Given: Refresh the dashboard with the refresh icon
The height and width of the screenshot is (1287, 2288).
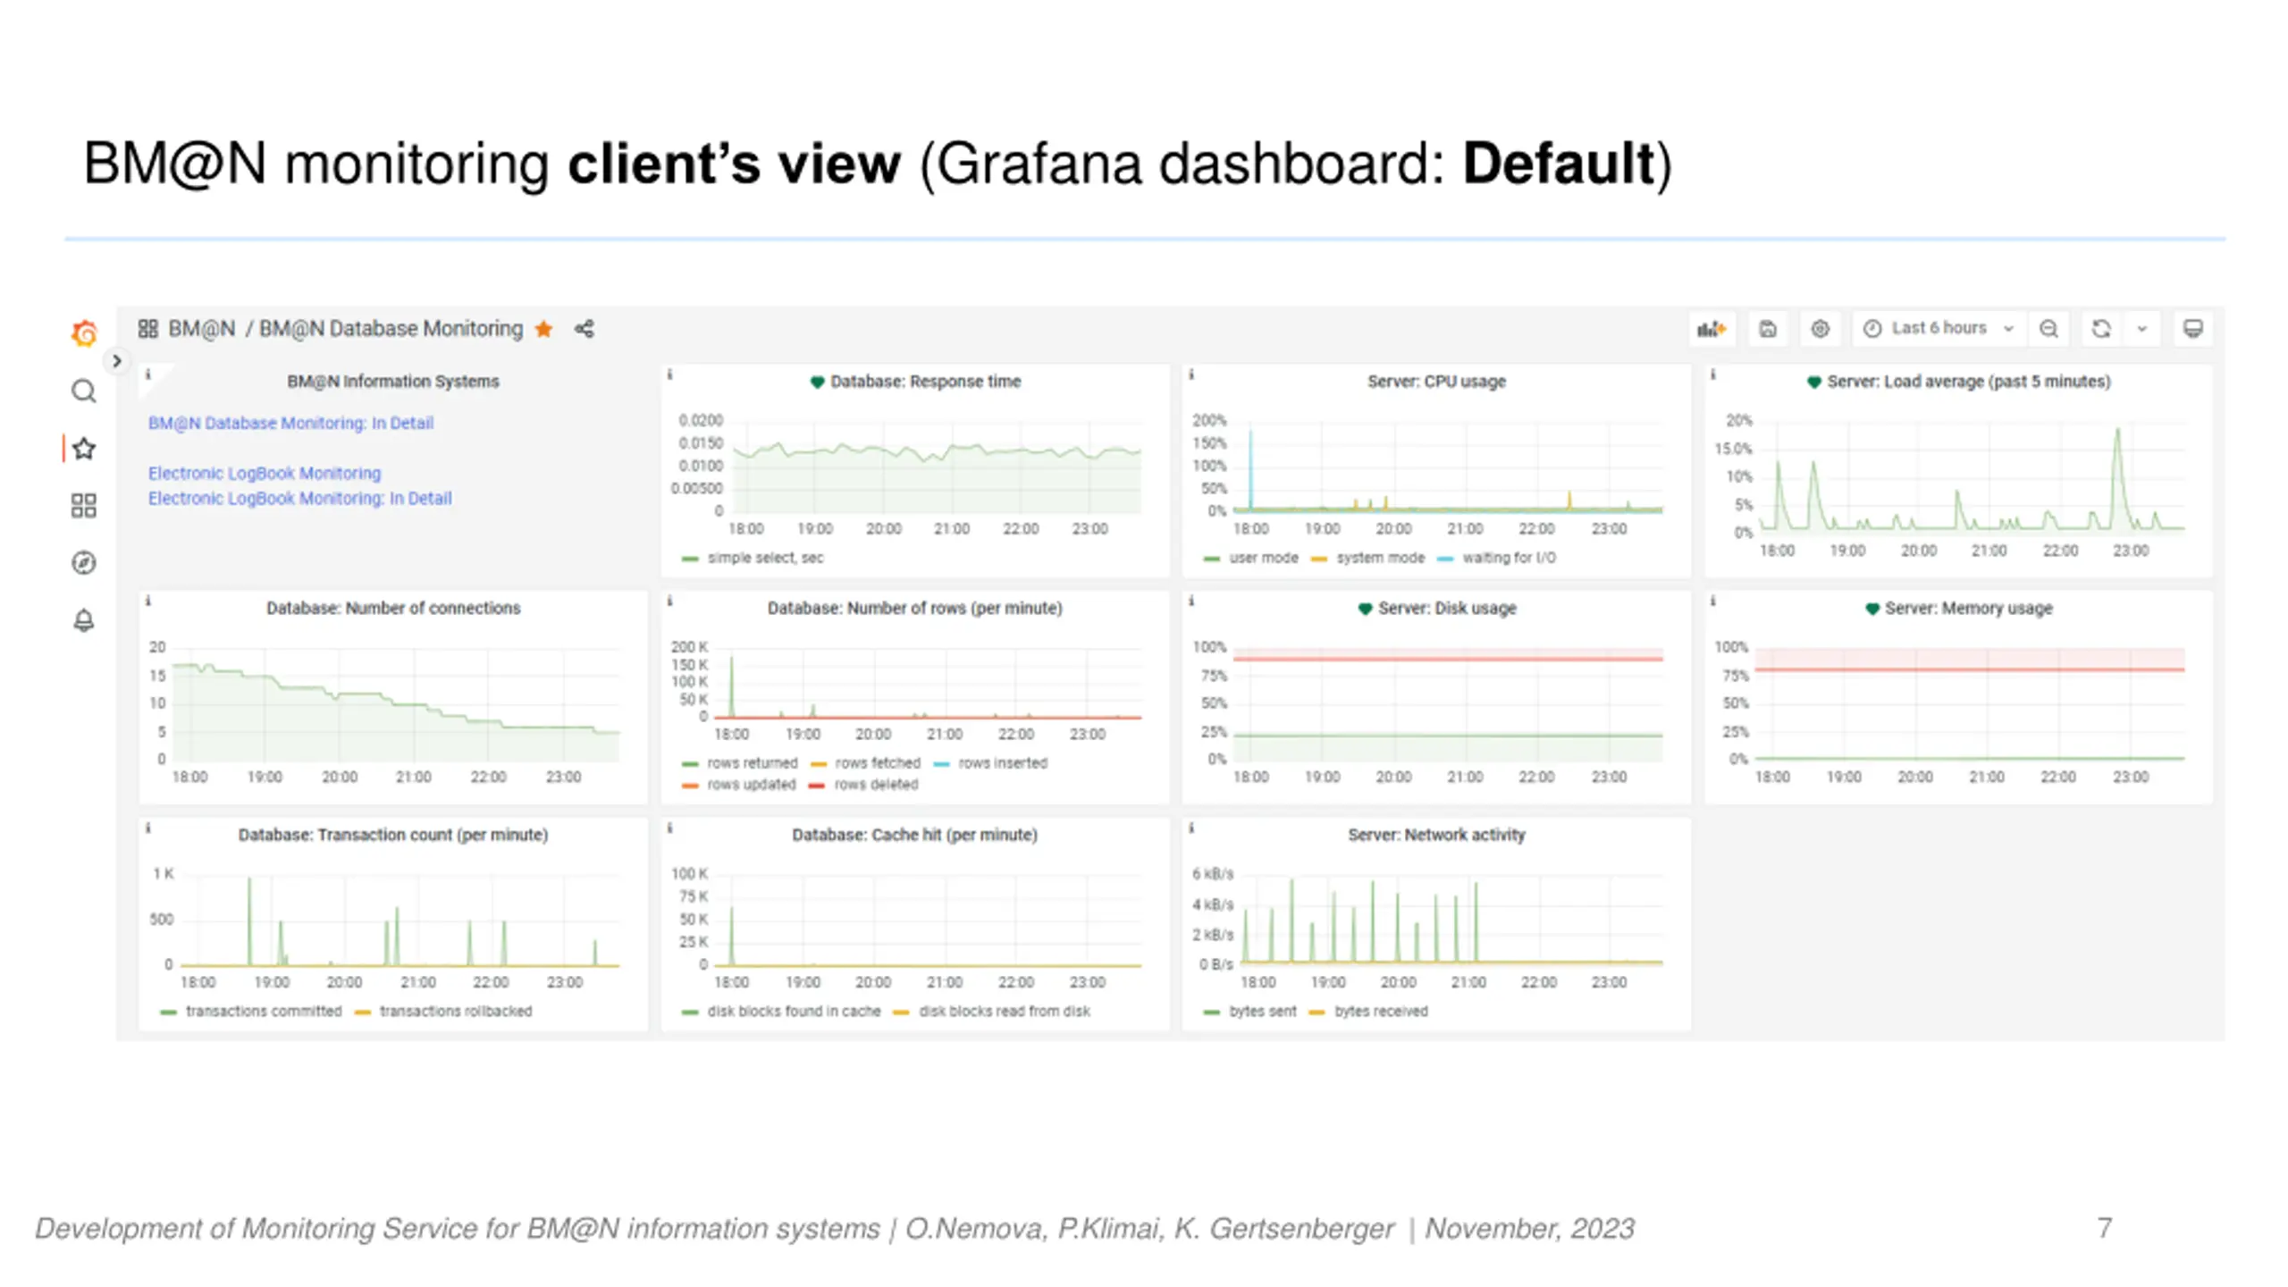Looking at the screenshot, I should 2101,329.
